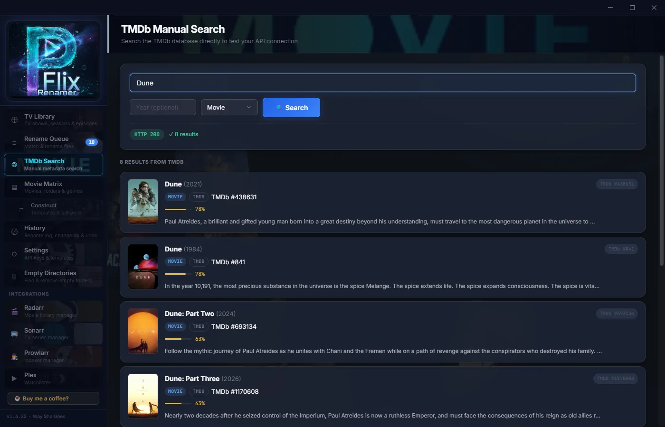Click the Construct sidebar icon
The width and height of the screenshot is (665, 427).
pyautogui.click(x=21, y=209)
